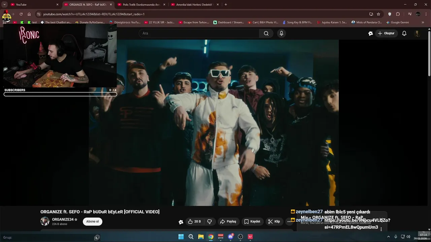Image resolution: width=431 pixels, height=242 pixels.
Task: Open the shield extension icon
Action: tap(390, 14)
